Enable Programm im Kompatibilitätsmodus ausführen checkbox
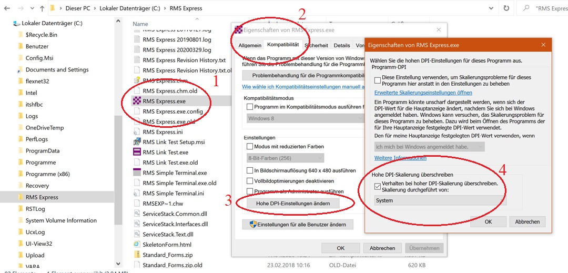 click(x=250, y=107)
